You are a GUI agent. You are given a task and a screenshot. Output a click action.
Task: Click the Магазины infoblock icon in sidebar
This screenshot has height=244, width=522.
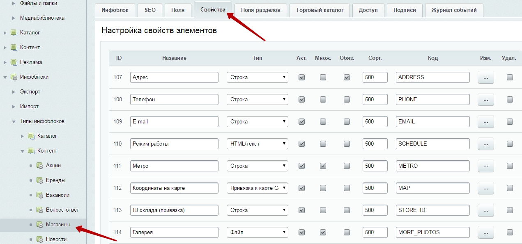40,225
